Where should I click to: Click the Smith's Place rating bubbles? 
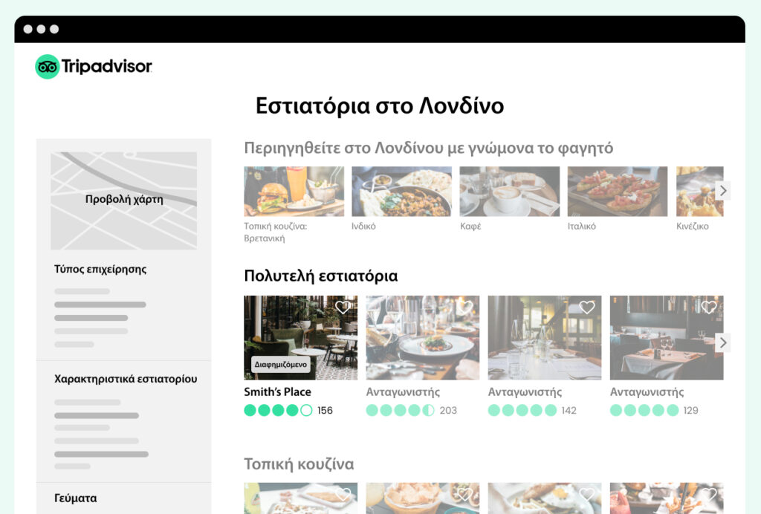[x=278, y=410]
